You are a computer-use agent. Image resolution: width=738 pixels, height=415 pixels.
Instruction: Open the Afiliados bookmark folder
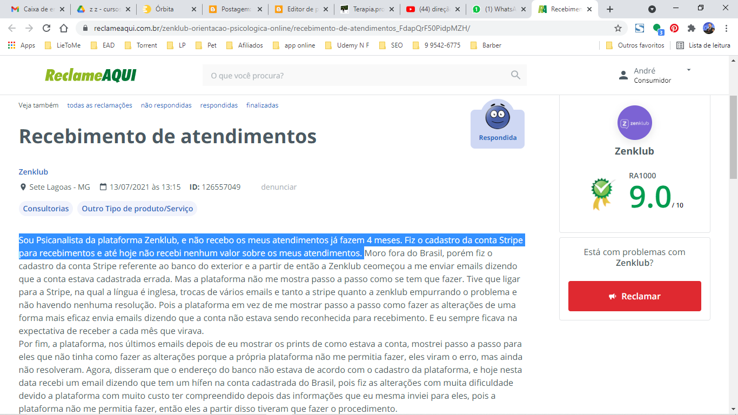click(245, 45)
